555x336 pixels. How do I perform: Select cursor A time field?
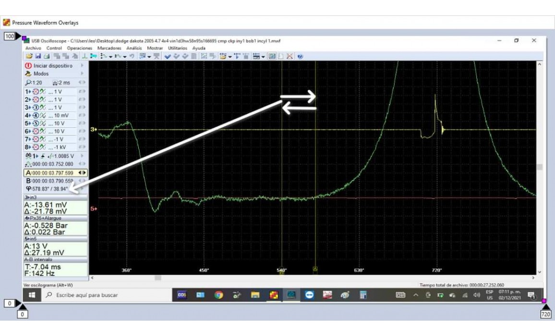(x=52, y=172)
